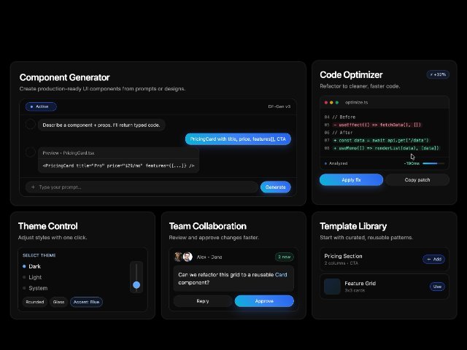Click Dana's avatar in Team Collaboration

pos(188,257)
